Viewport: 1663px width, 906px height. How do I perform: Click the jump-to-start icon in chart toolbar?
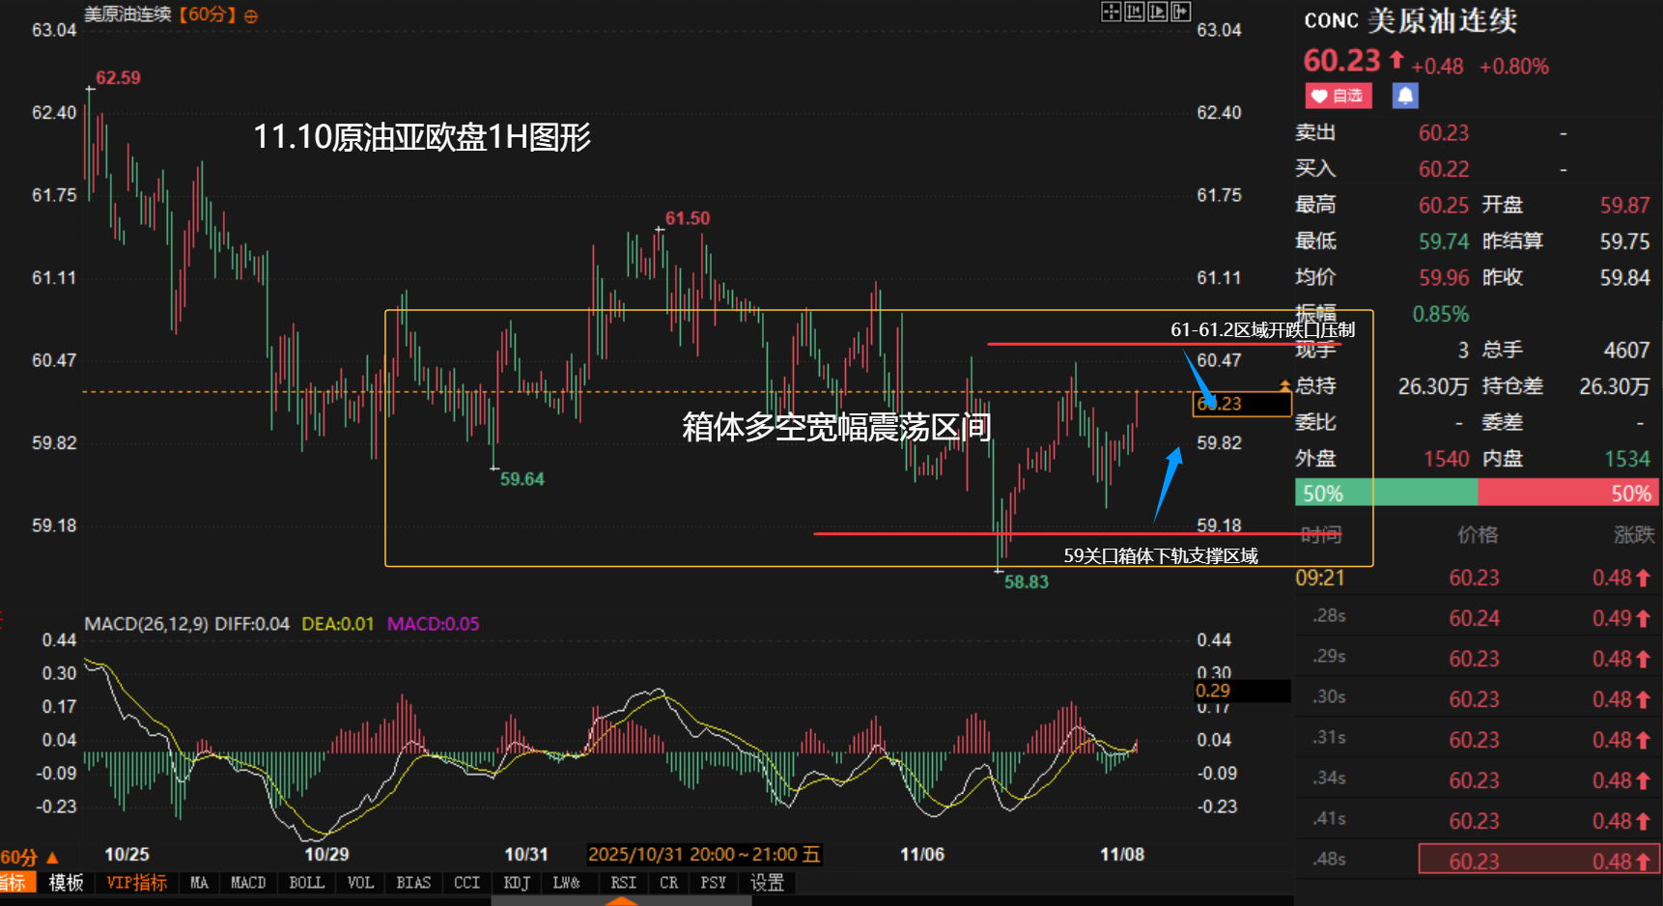coord(1134,12)
